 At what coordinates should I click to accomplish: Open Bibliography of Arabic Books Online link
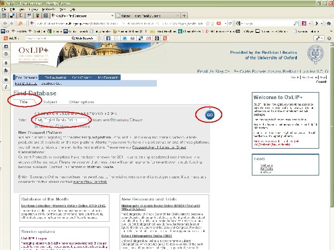coord(161,207)
